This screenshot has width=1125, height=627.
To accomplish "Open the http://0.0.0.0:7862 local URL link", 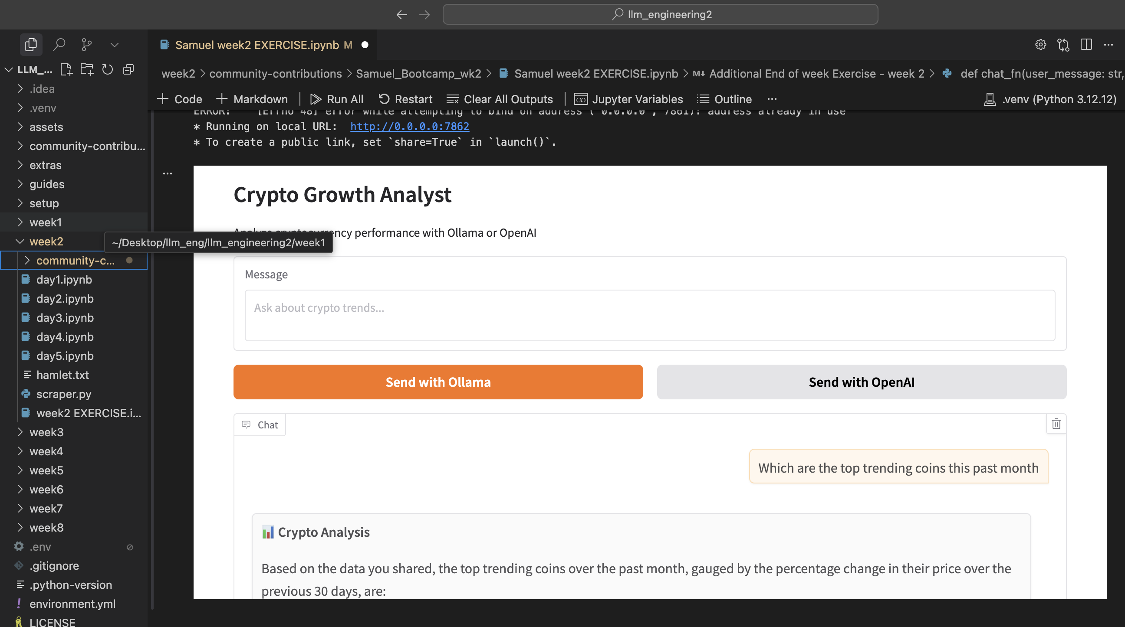I will click(409, 127).
